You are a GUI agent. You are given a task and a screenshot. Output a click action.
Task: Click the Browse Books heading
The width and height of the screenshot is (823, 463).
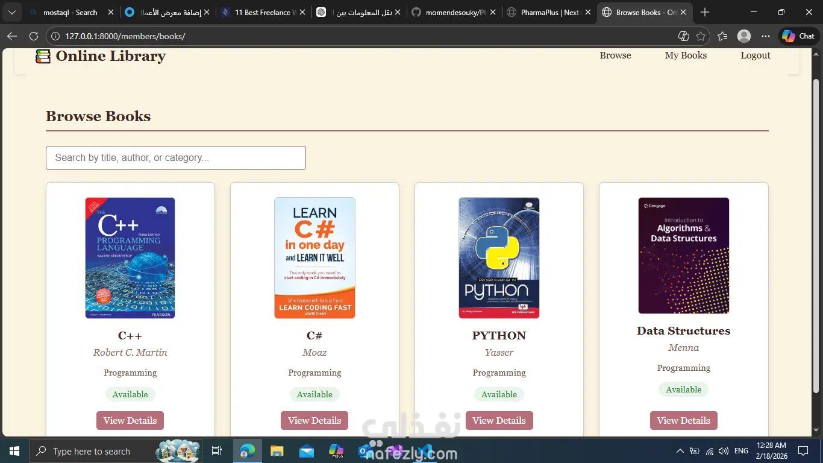pos(98,116)
